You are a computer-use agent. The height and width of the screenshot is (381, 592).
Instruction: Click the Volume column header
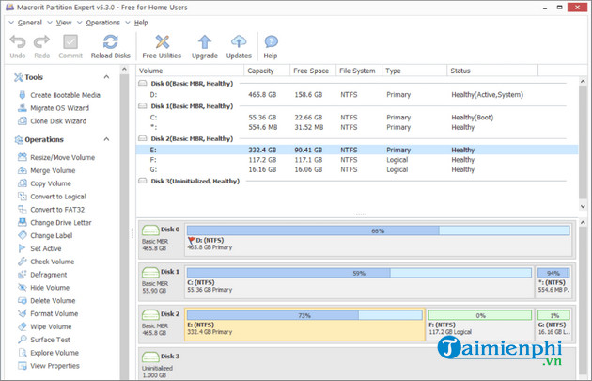[x=190, y=71]
